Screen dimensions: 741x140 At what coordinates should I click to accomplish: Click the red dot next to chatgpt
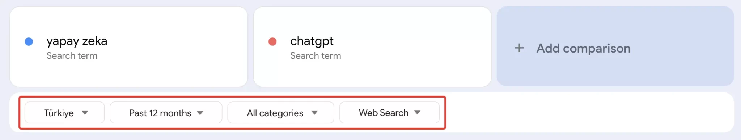point(272,41)
